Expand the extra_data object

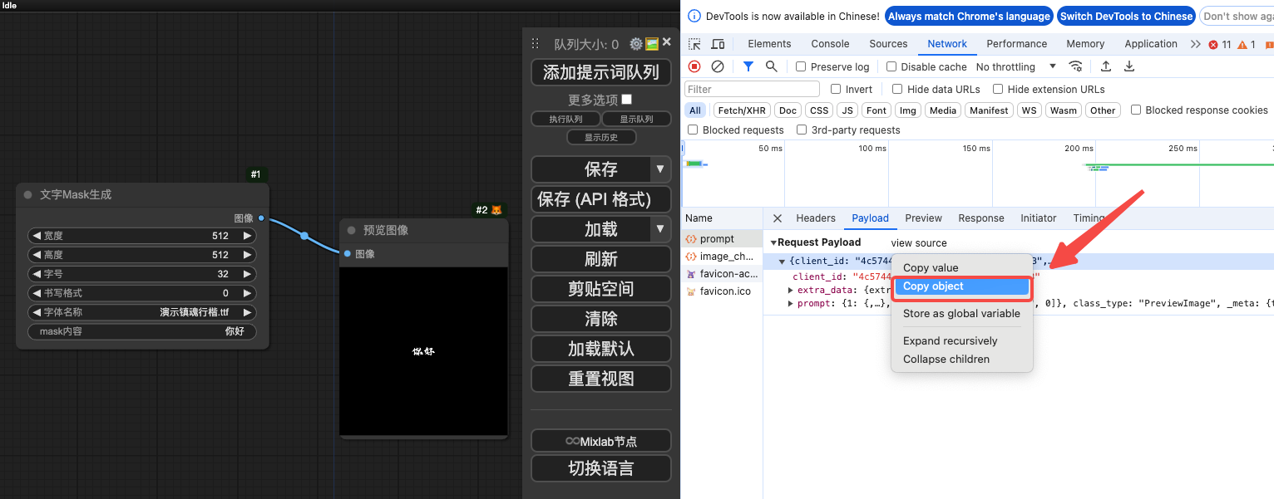pyautogui.click(x=791, y=290)
